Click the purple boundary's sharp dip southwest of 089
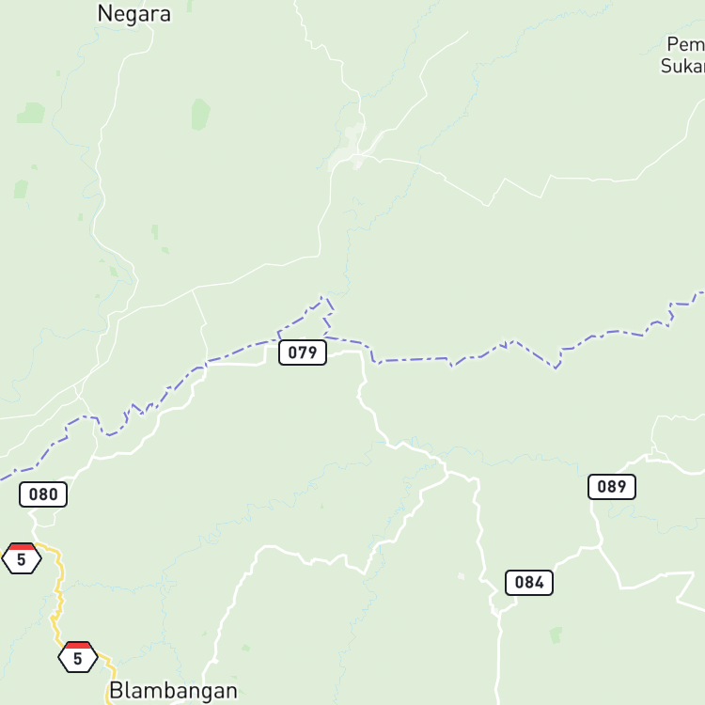Viewport: 705px width, 705px height. [556, 368]
